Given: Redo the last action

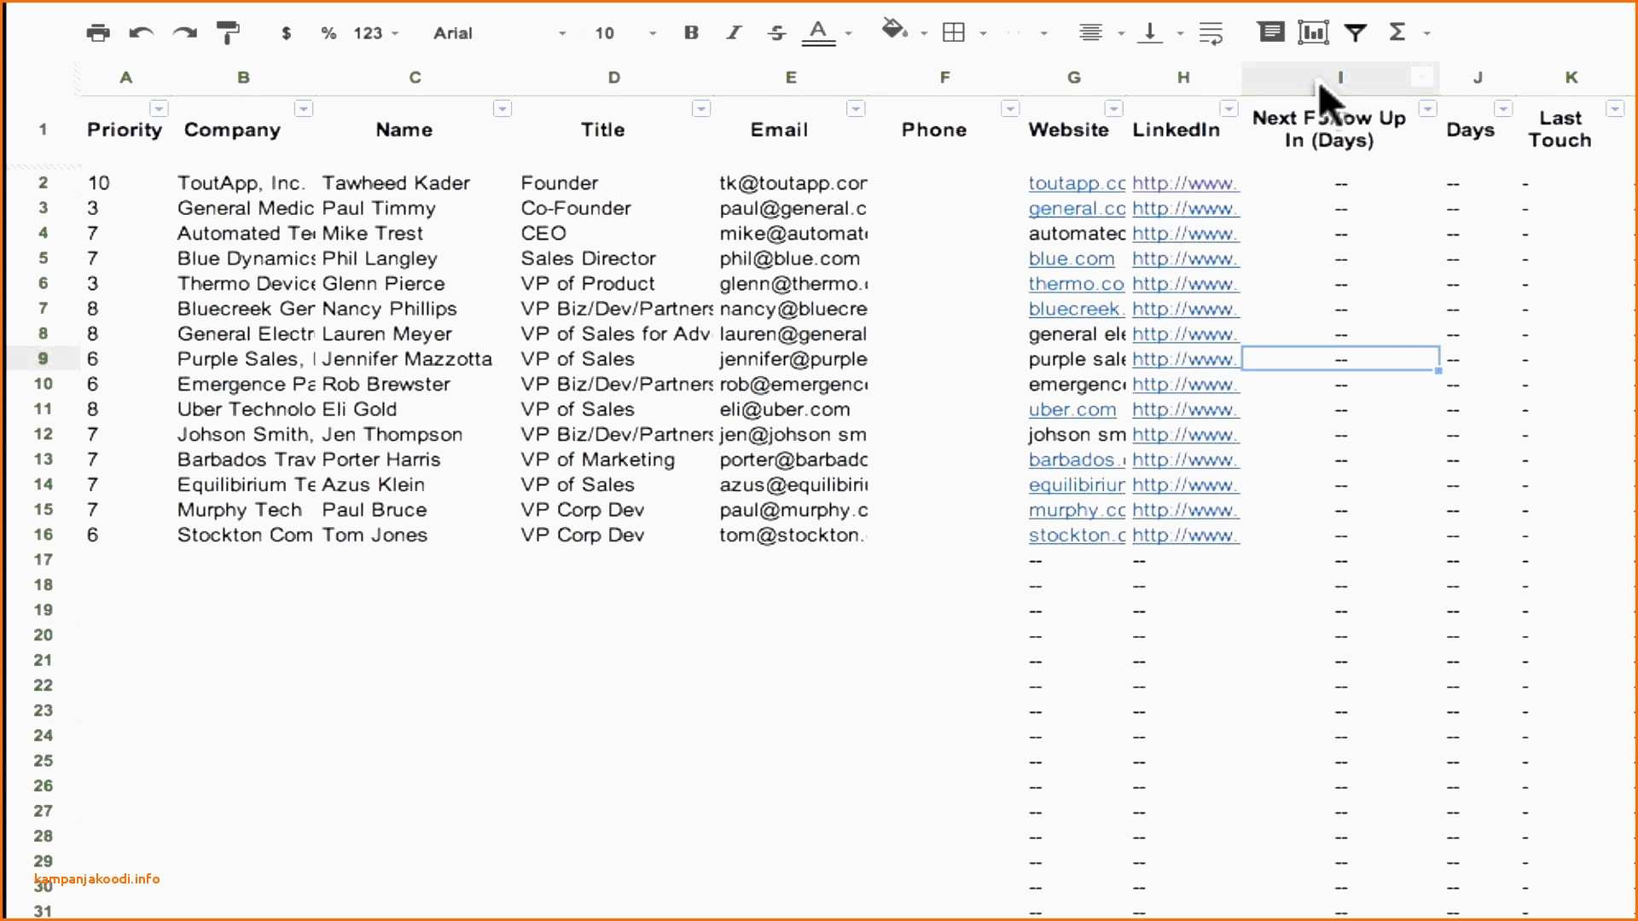Looking at the screenshot, I should click(184, 32).
